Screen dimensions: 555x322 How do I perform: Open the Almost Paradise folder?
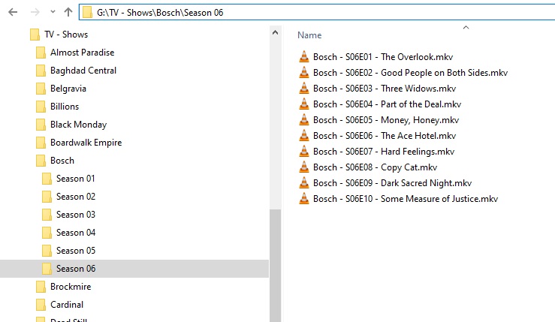[82, 53]
